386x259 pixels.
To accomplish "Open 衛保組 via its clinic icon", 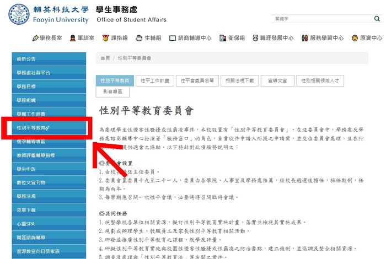I will tap(222, 38).
